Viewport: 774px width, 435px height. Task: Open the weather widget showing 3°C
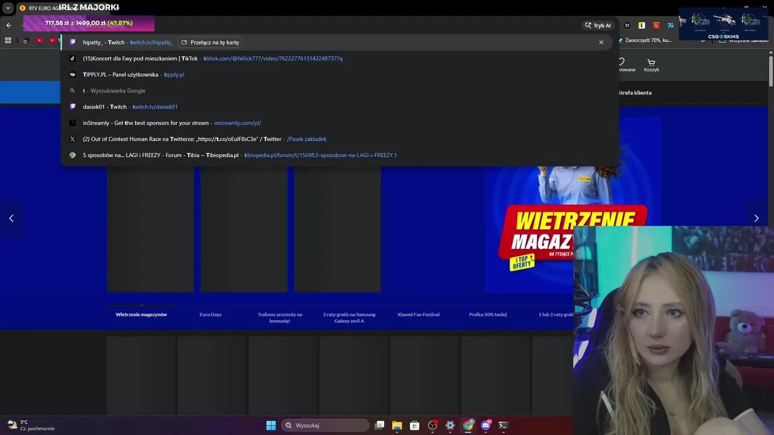31,425
